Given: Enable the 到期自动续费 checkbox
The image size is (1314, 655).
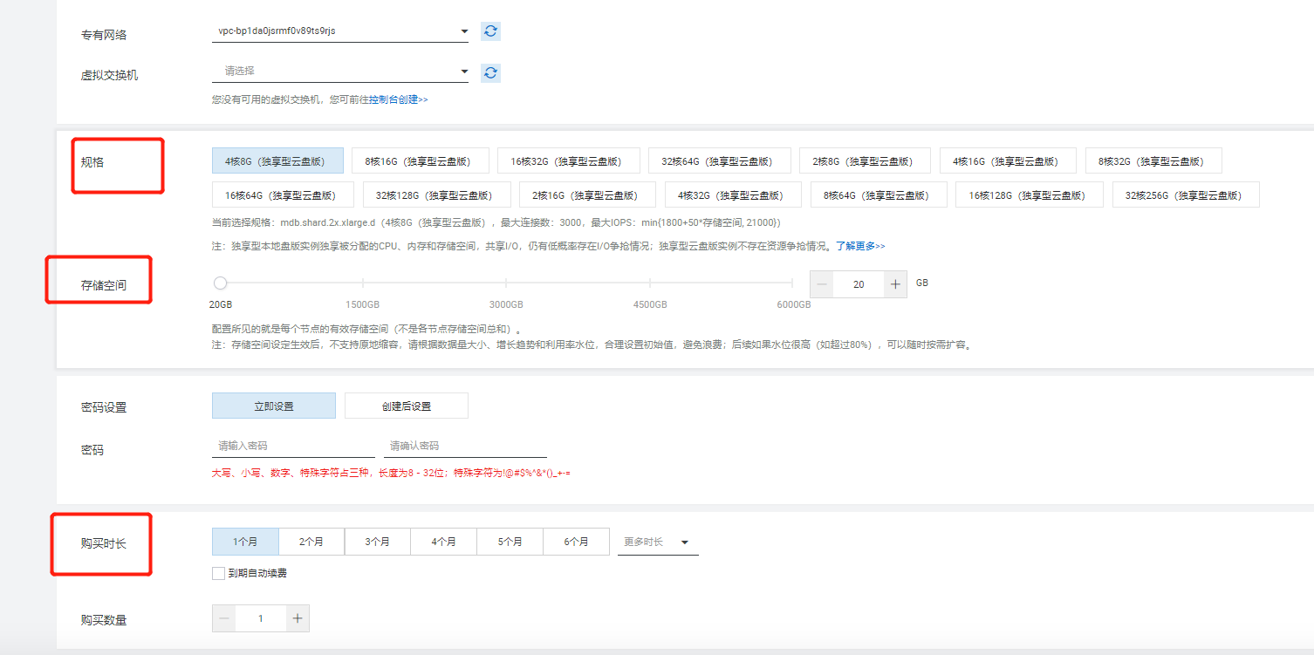Looking at the screenshot, I should point(218,573).
